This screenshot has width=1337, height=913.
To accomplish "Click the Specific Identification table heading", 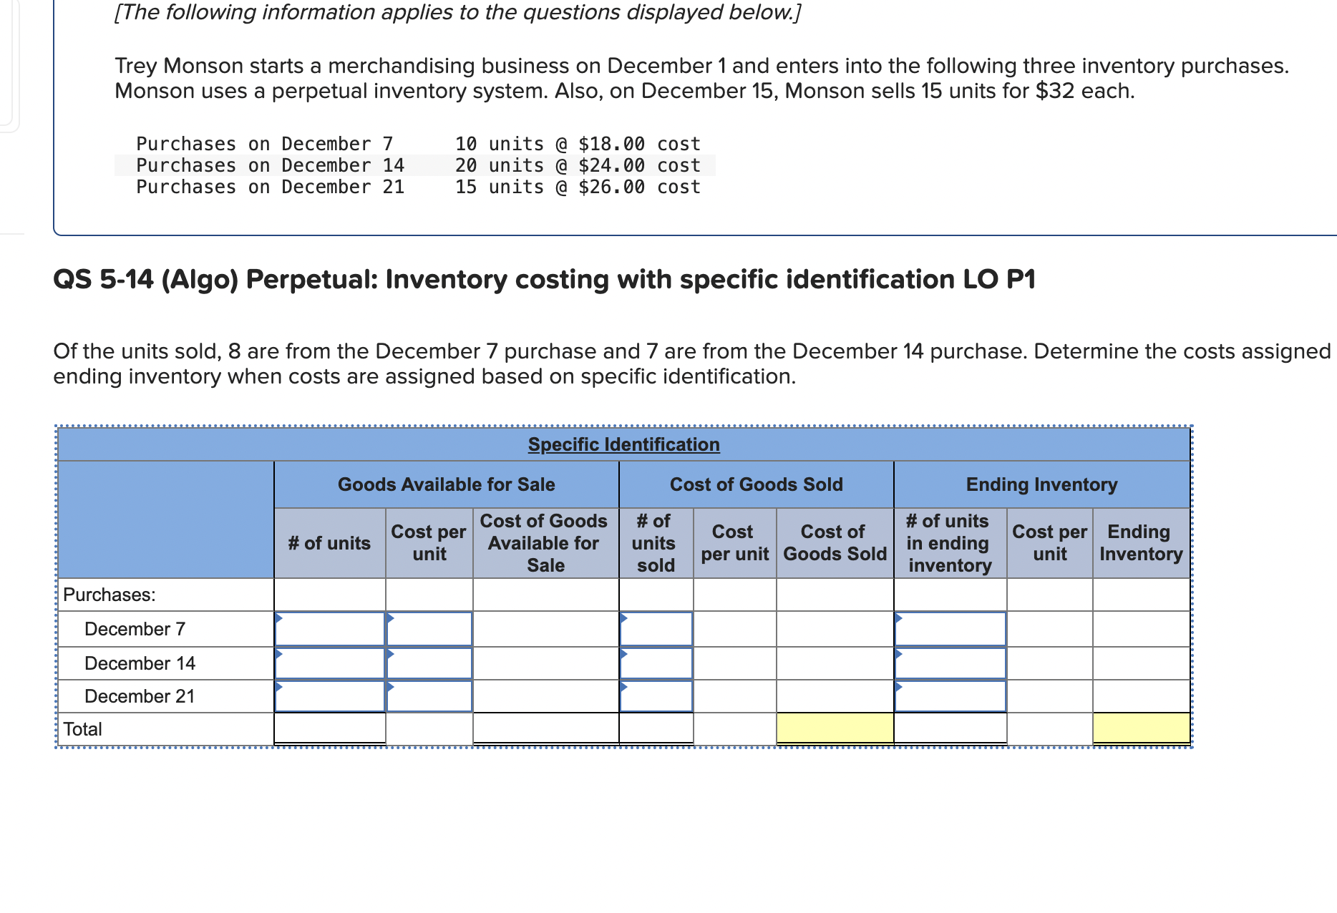I will (624, 444).
